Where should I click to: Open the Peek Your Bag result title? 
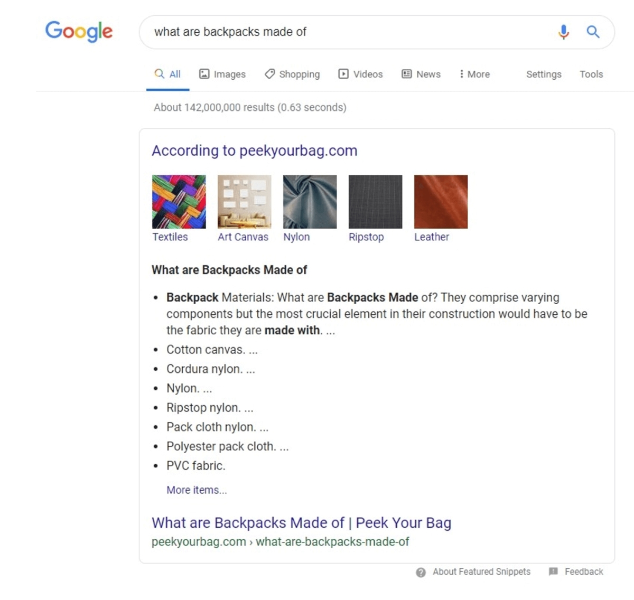[x=301, y=523]
